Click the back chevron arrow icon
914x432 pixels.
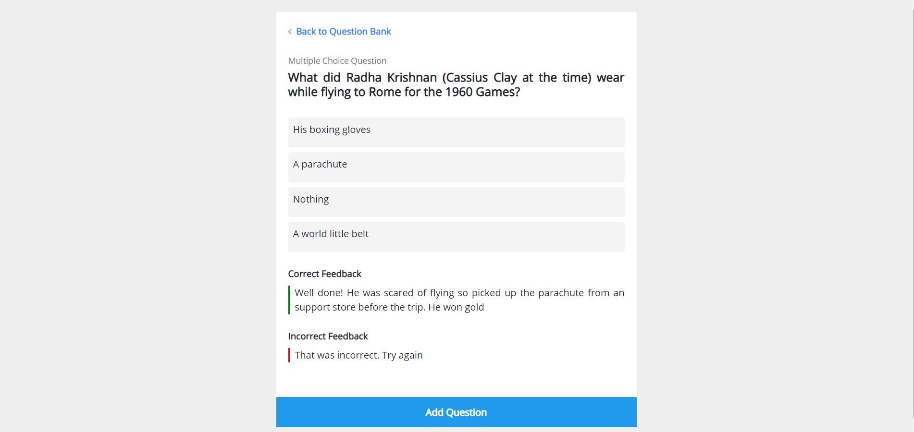(x=290, y=31)
